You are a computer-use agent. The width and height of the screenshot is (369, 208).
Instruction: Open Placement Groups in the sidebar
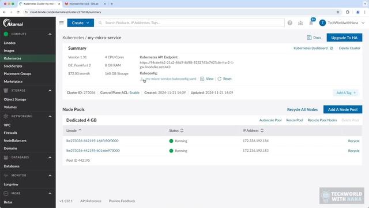pyautogui.click(x=17, y=74)
